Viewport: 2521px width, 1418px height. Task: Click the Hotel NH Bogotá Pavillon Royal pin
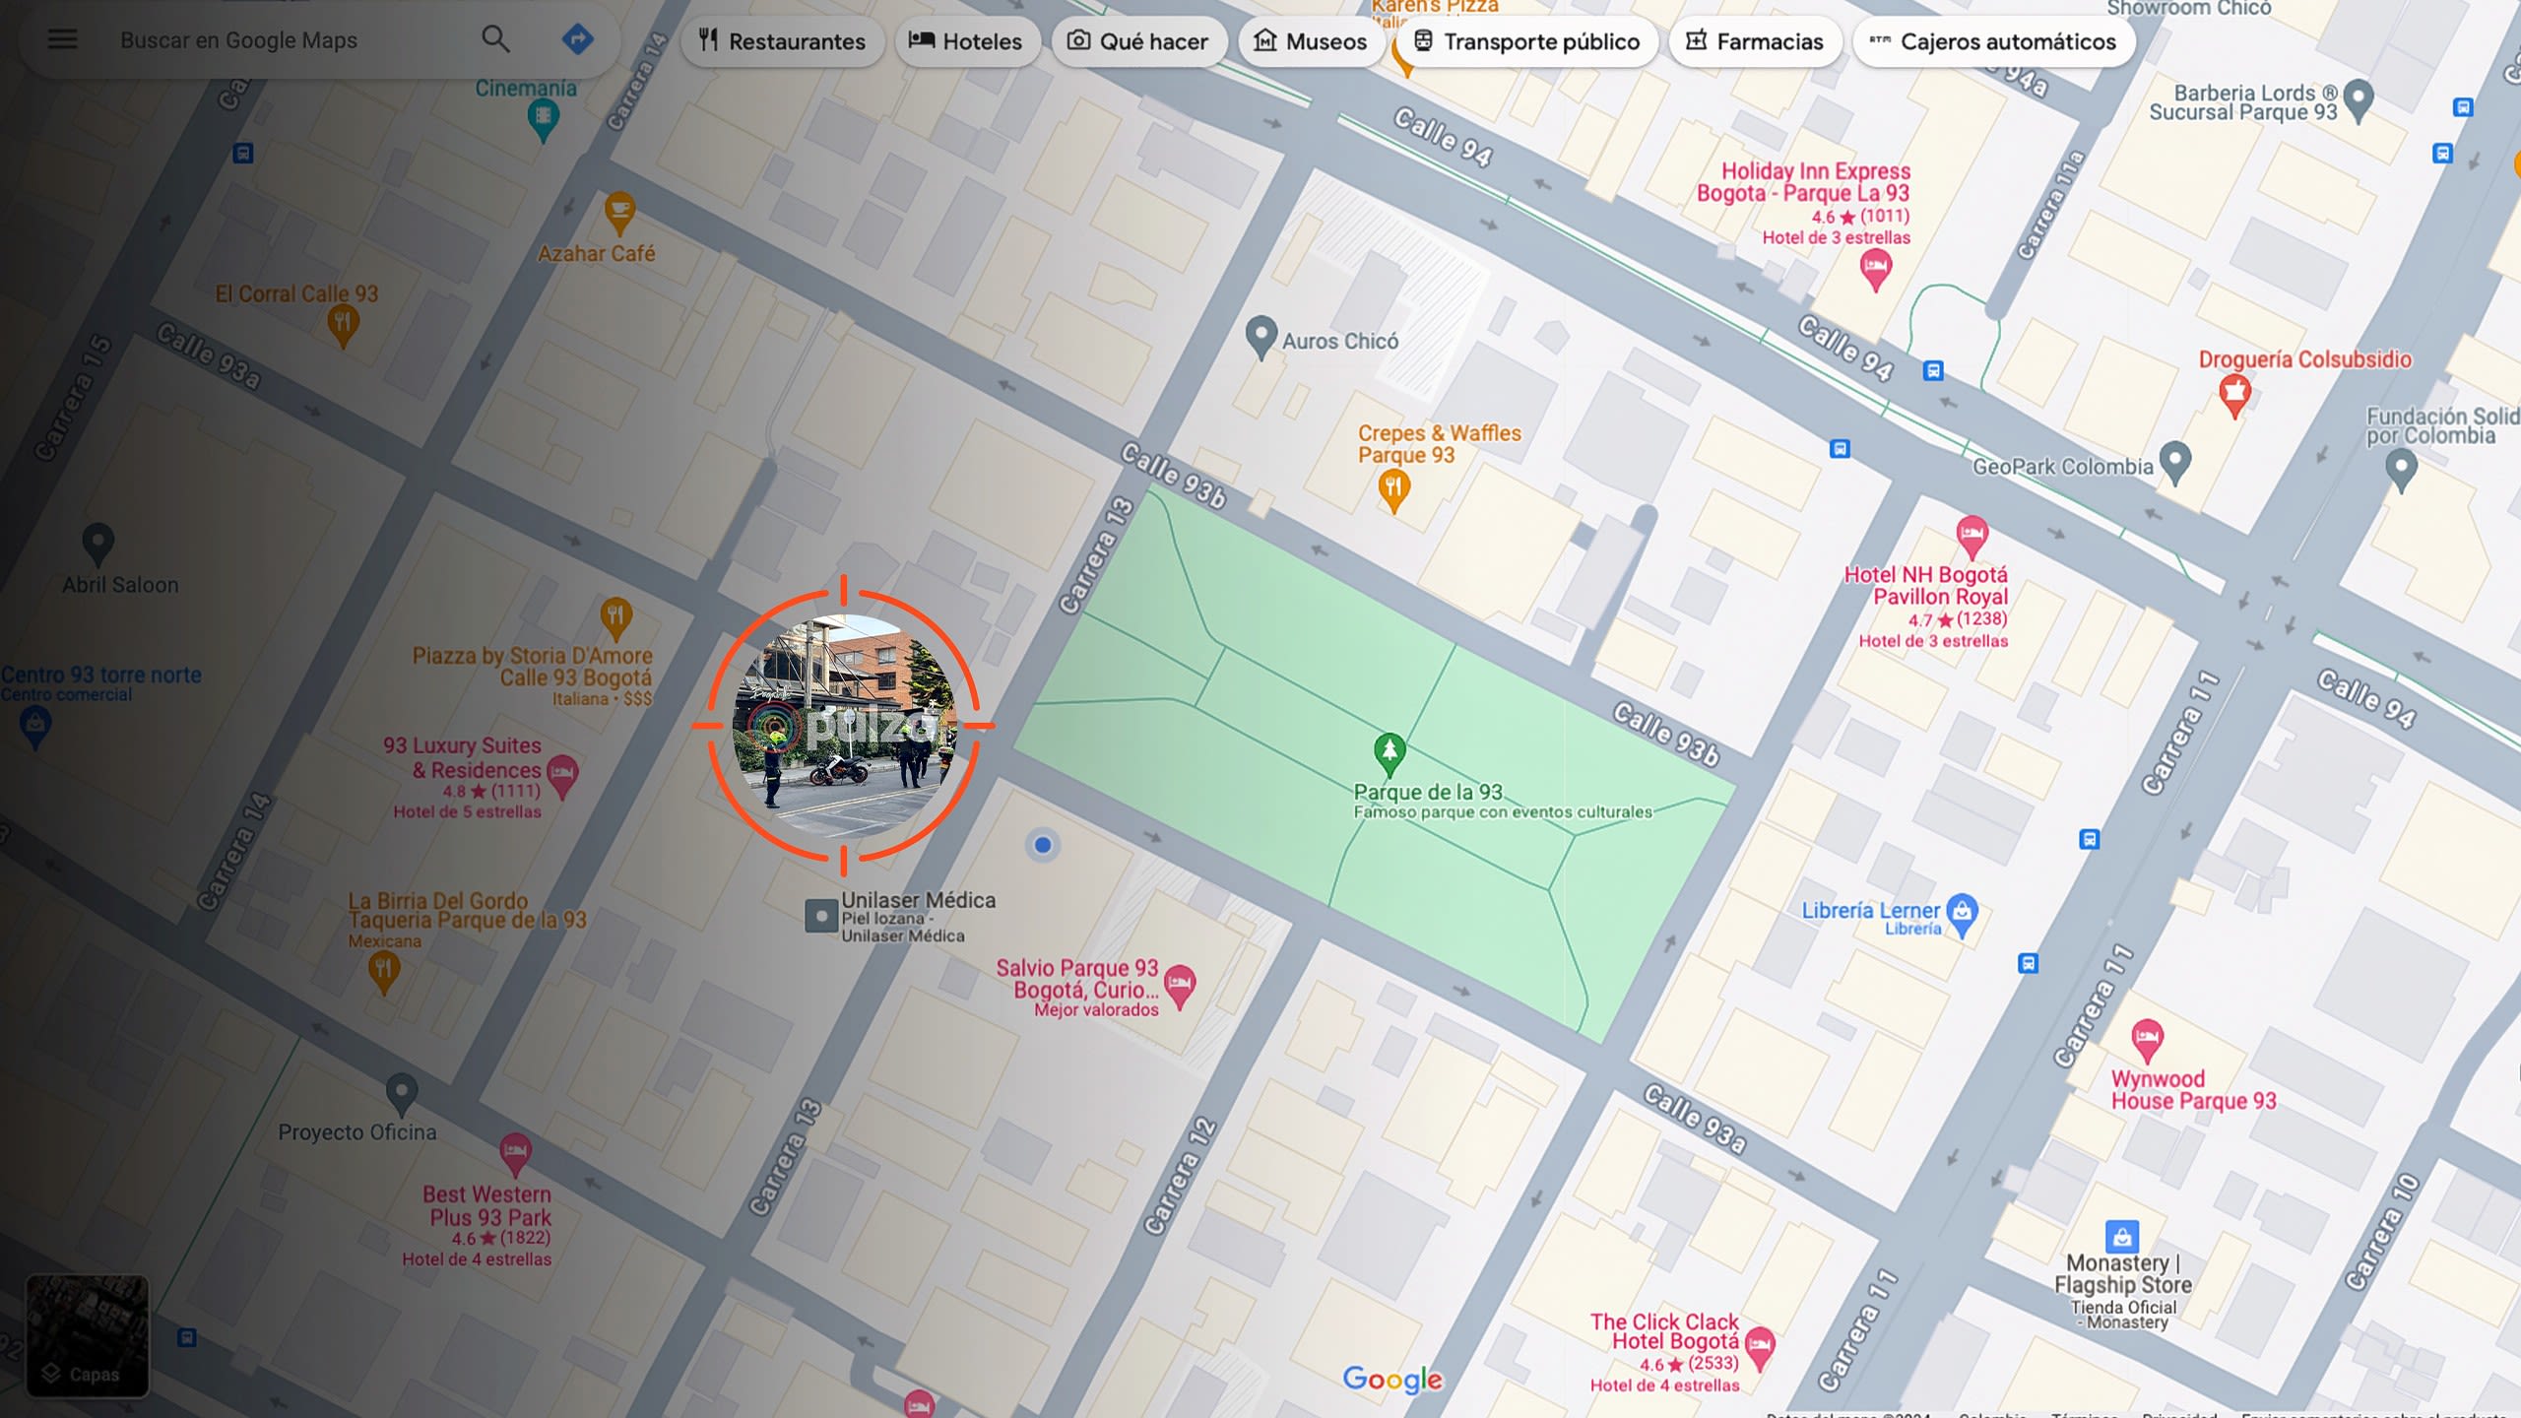click(x=1972, y=538)
